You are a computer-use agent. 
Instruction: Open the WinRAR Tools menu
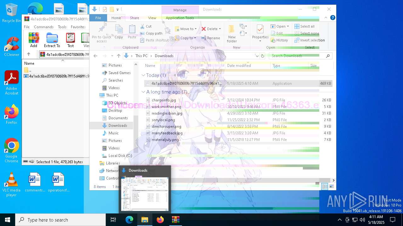62,27
